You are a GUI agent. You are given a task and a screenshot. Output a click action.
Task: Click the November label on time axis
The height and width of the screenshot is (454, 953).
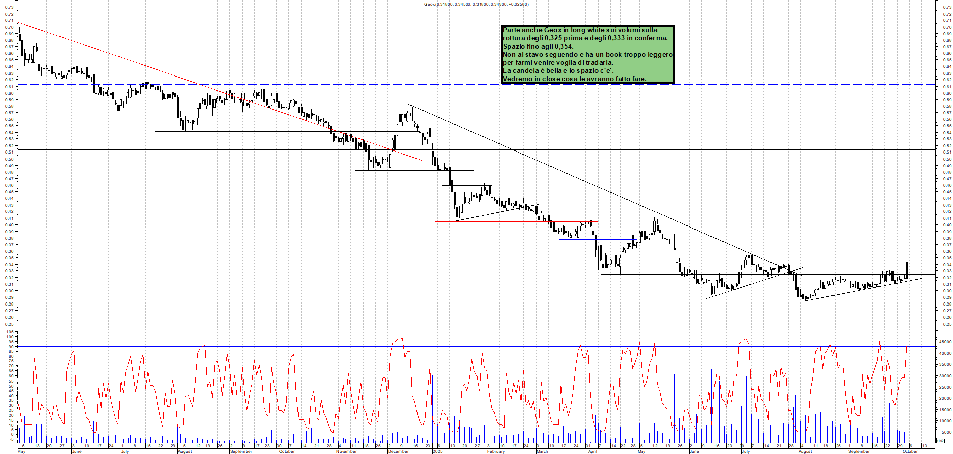pos(346,451)
